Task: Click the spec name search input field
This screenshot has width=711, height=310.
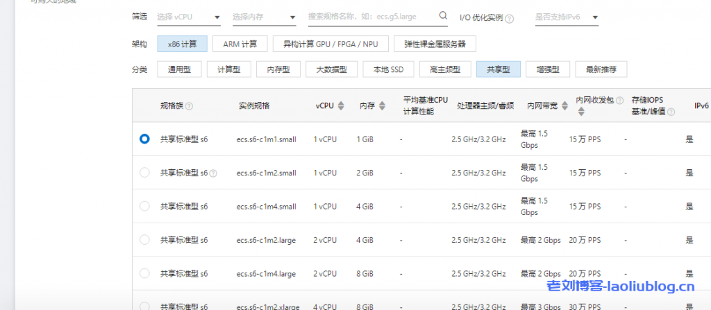Action: coord(371,16)
